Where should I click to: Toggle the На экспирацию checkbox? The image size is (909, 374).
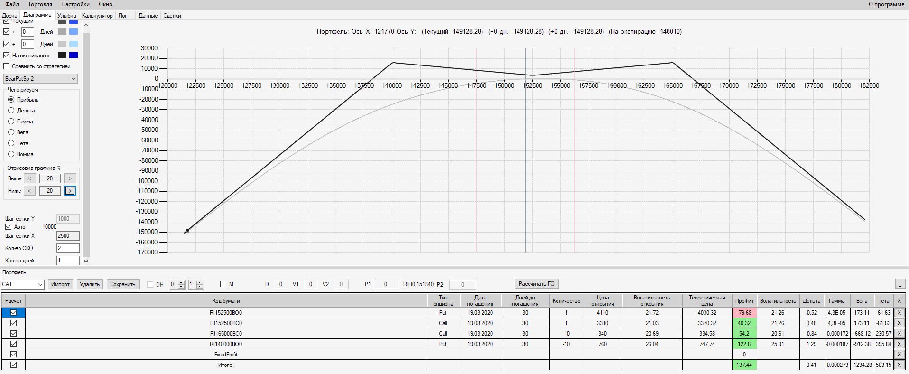point(7,56)
